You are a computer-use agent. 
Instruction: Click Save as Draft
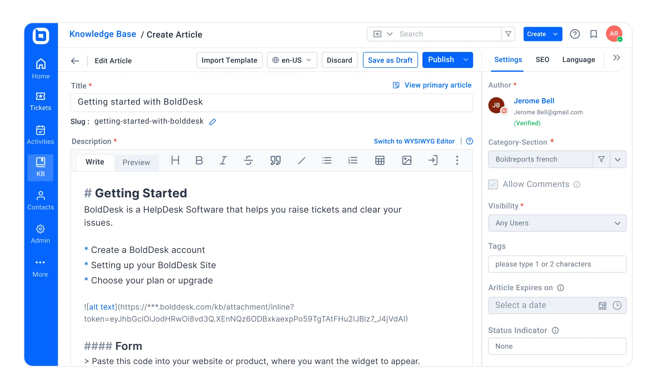coord(390,60)
